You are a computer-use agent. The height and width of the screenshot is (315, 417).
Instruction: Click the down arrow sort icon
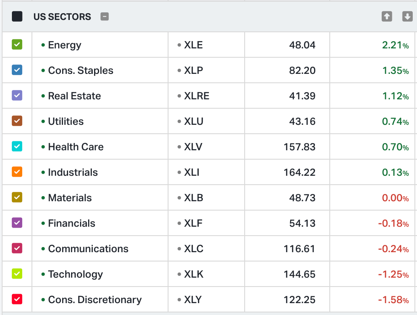click(407, 17)
